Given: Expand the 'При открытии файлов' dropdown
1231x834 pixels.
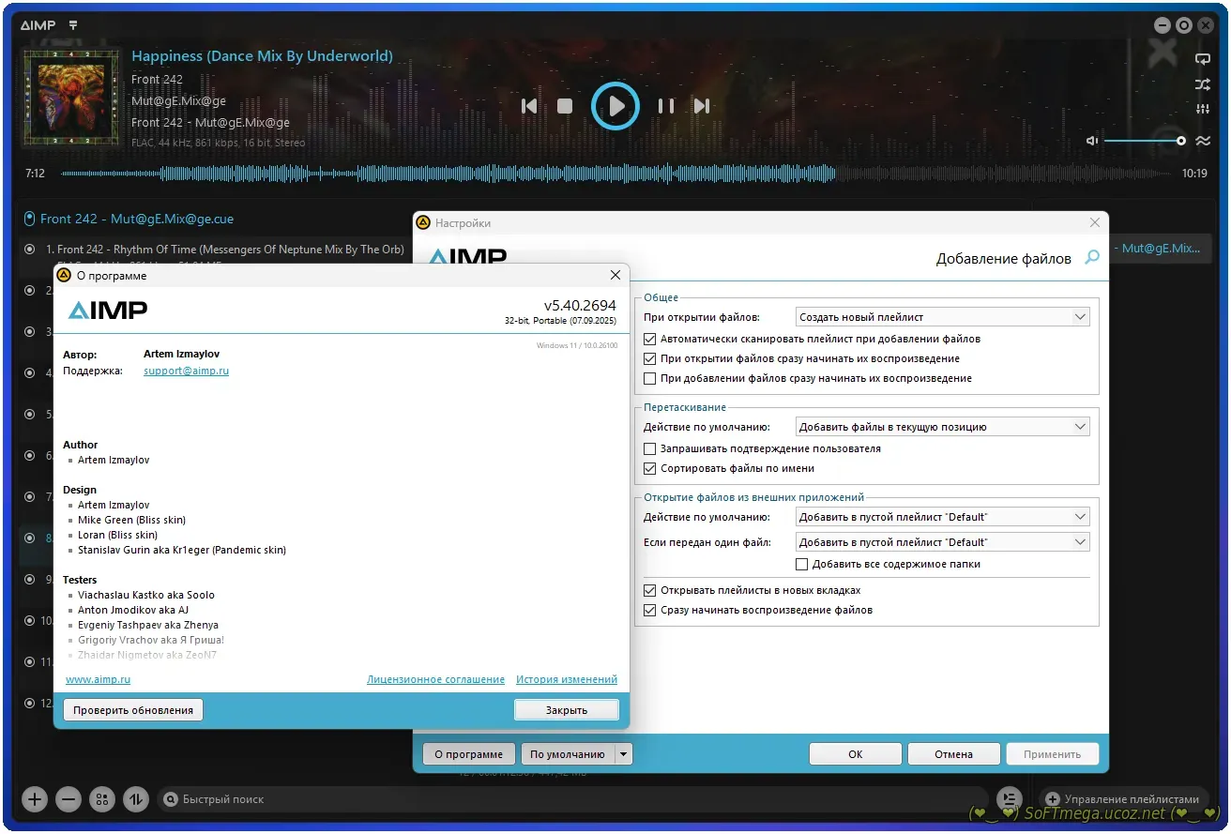Looking at the screenshot, I should pyautogui.click(x=942, y=317).
